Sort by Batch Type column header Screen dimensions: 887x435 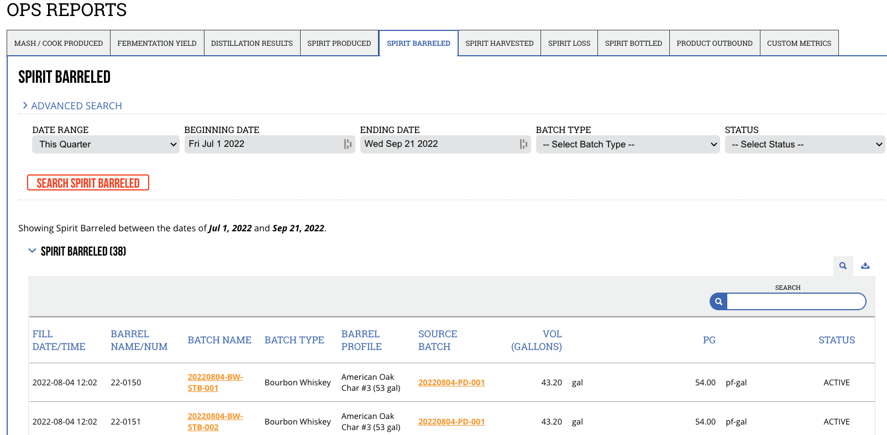pos(294,340)
